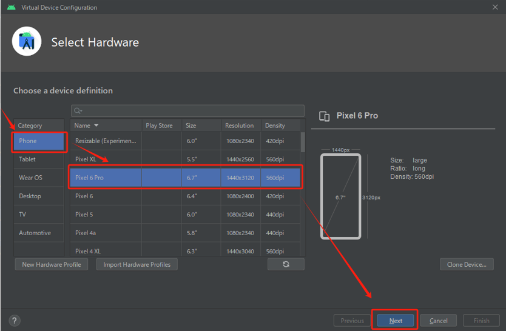Click New Hardware Profile button

point(52,264)
